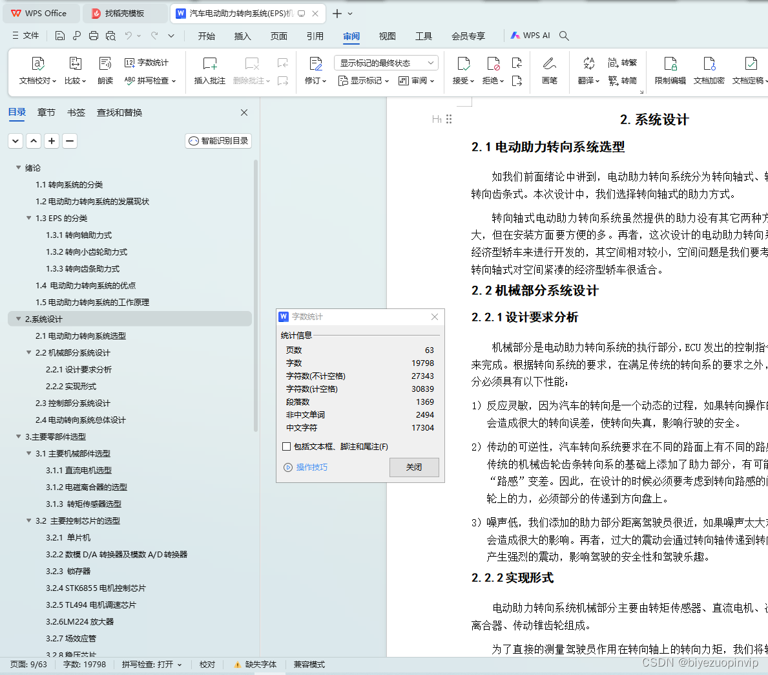Switch to 书签 tab in navigation pane
Screen dimensions: 768x675
pyautogui.click(x=76, y=112)
